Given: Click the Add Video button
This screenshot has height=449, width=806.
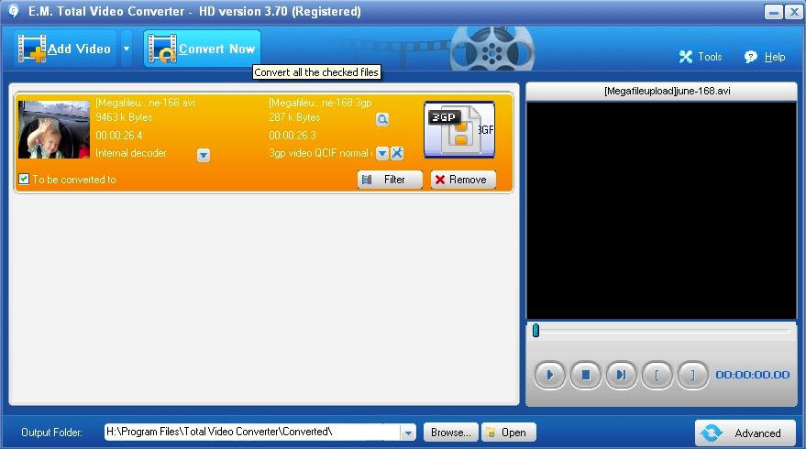Looking at the screenshot, I should click(x=65, y=49).
